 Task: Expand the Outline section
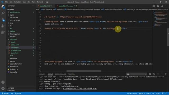click(x=21, y=88)
